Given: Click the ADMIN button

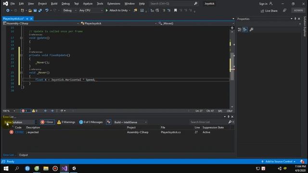Looking at the screenshot, I should [x=298, y=11].
